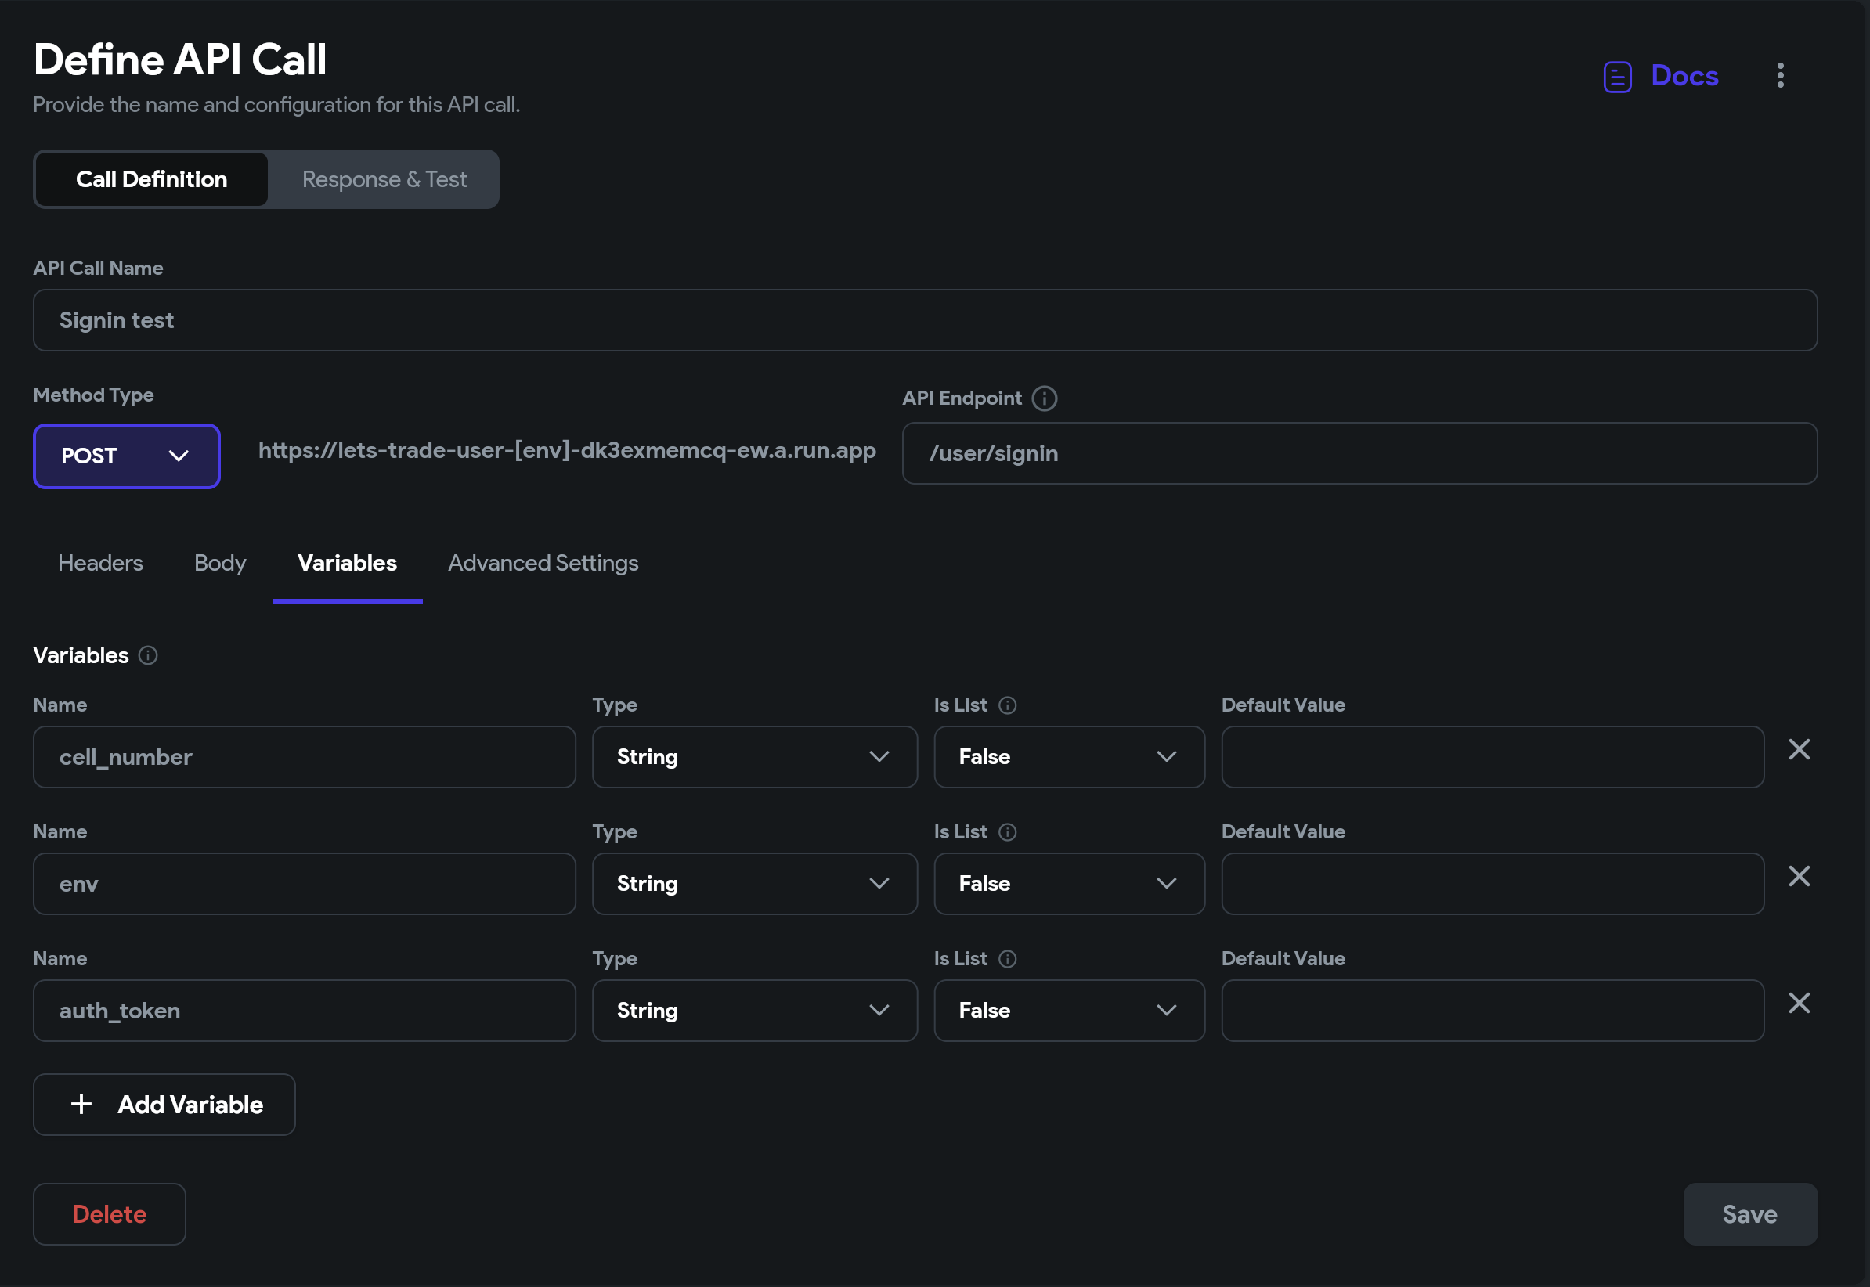Switch to the Response & Test tab
1870x1287 pixels.
[x=384, y=179]
